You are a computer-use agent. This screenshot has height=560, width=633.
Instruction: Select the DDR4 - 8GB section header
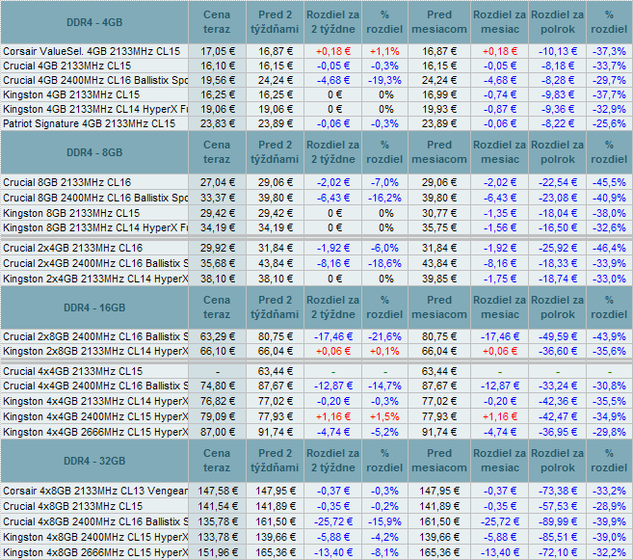click(94, 152)
